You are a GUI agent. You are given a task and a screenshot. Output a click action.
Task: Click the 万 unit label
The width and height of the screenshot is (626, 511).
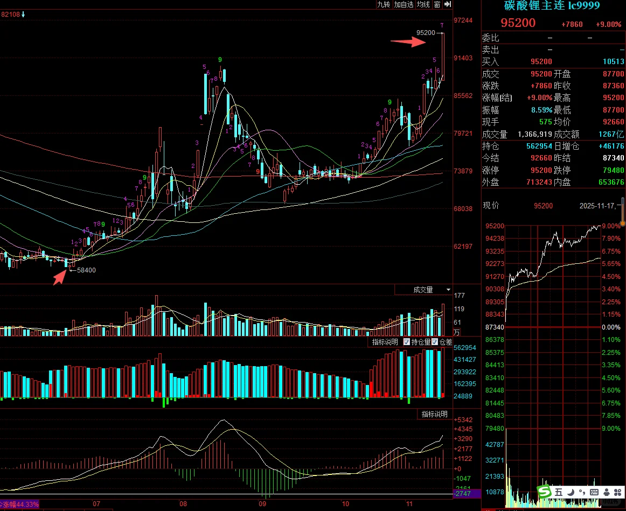coord(457,332)
